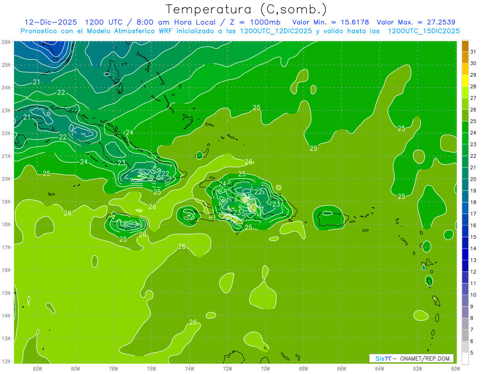The image size is (484, 374).
Task: Pick the lime legend swatch between 26 and 27
Action: point(465,104)
